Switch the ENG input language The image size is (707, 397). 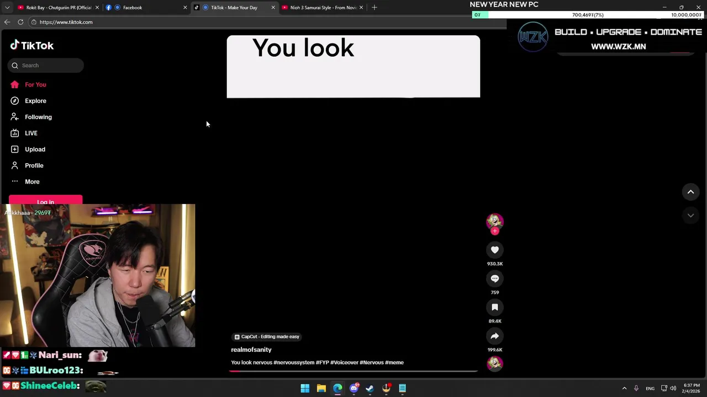click(x=650, y=388)
